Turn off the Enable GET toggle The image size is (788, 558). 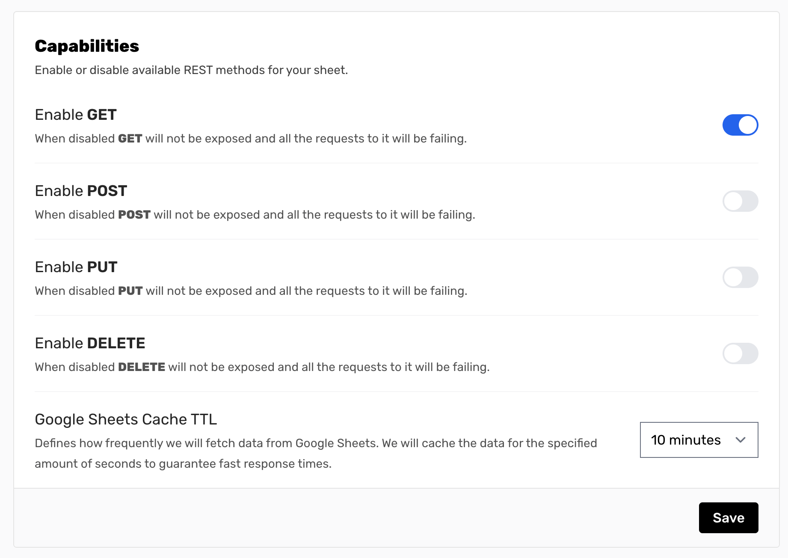pos(740,125)
